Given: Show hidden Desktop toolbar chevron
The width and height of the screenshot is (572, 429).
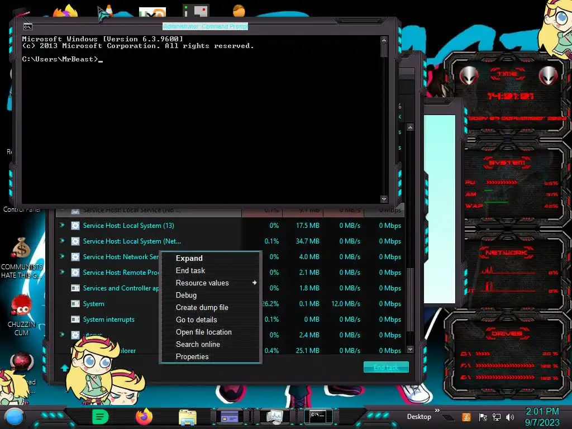Looking at the screenshot, I should coord(437,411).
